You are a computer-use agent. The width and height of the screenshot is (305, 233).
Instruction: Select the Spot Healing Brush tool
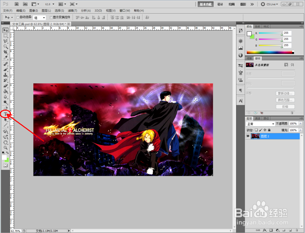coord(5,64)
